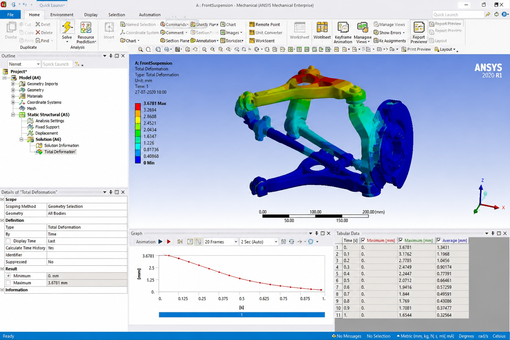Click No Messages in the status bar
Screen dimensions: 510x340
pyautogui.click(x=346, y=336)
